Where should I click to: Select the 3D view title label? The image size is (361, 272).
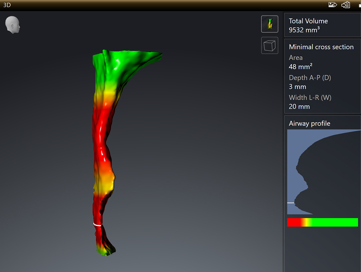(x=7, y=5)
